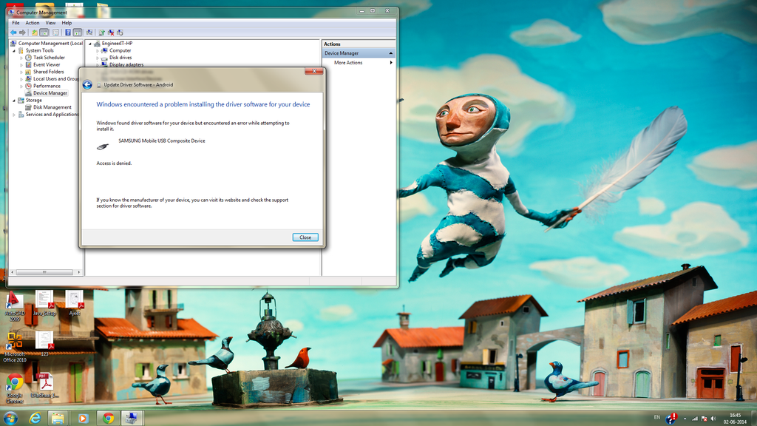Select Performance in the console tree
757x426 pixels.
pos(47,86)
